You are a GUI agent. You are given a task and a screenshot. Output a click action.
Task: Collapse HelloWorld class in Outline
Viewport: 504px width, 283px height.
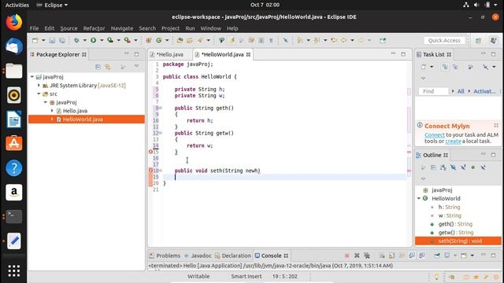pos(419,198)
